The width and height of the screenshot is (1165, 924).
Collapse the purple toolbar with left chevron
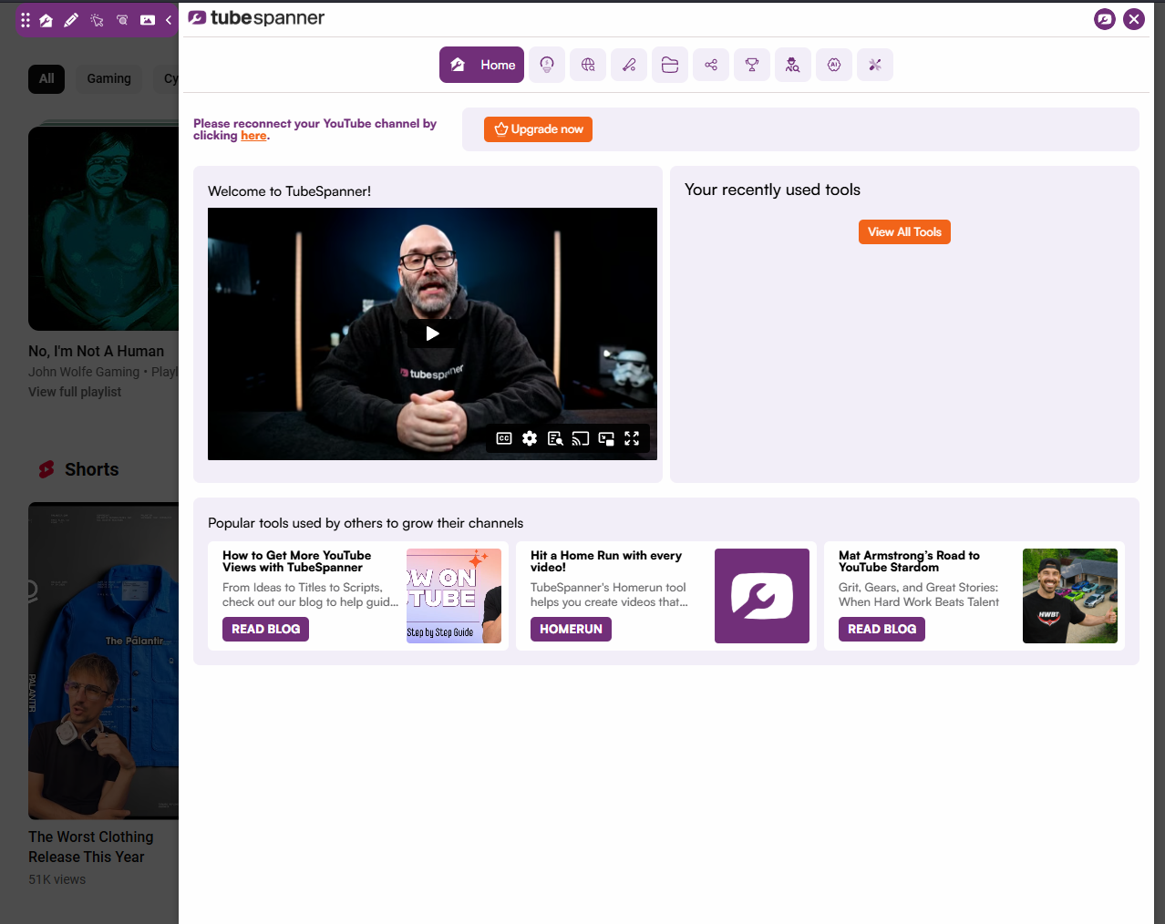coord(169,19)
